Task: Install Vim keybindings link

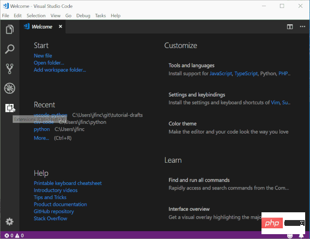Action: 275,102
